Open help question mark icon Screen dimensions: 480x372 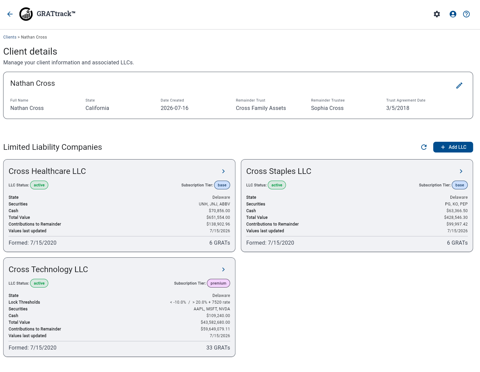click(466, 14)
